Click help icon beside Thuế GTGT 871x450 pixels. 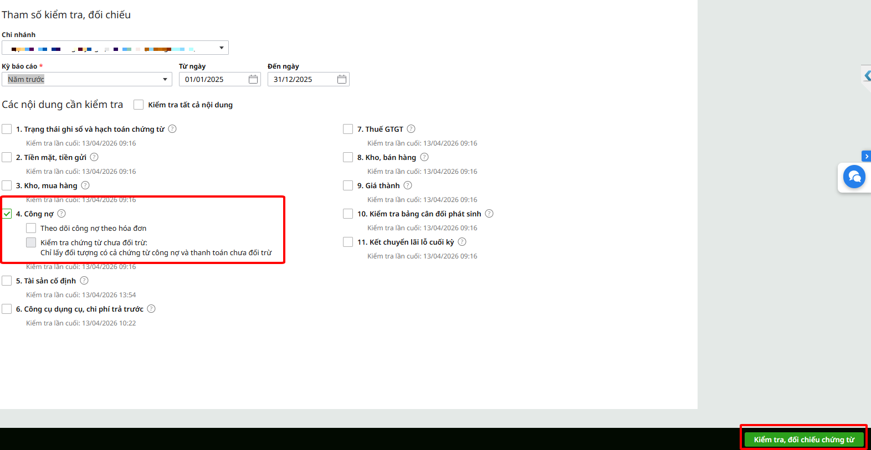411,129
